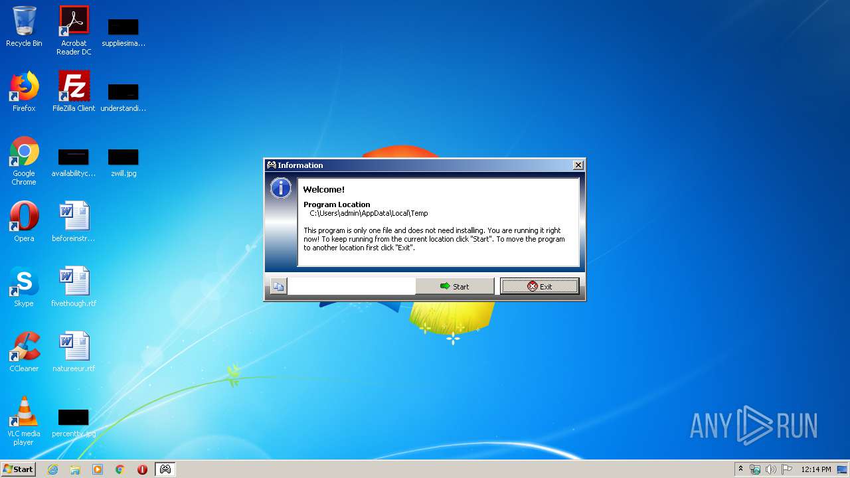Click the volume speaker tray icon
The height and width of the screenshot is (478, 850).
pyautogui.click(x=771, y=469)
